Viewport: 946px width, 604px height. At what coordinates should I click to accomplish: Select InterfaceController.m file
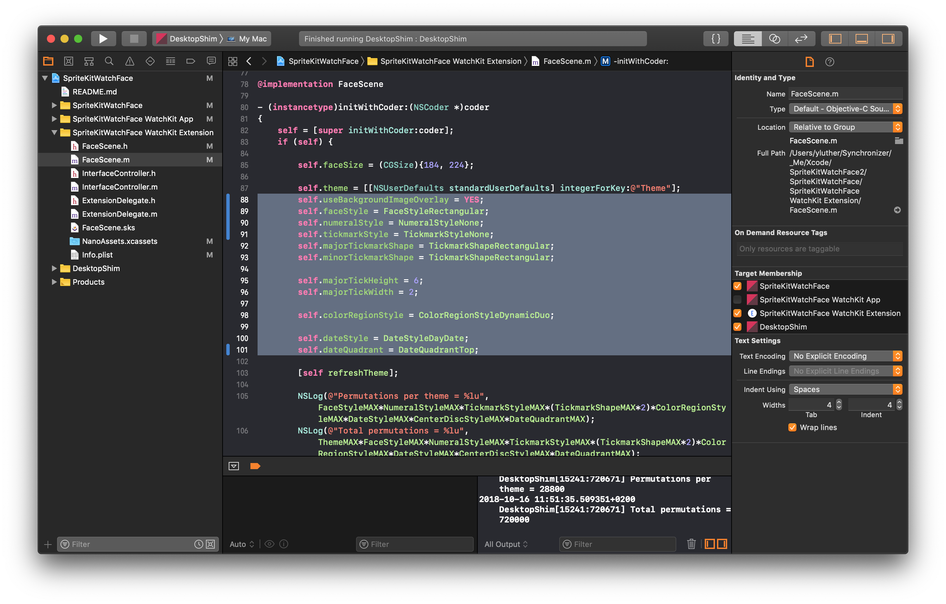click(x=119, y=187)
